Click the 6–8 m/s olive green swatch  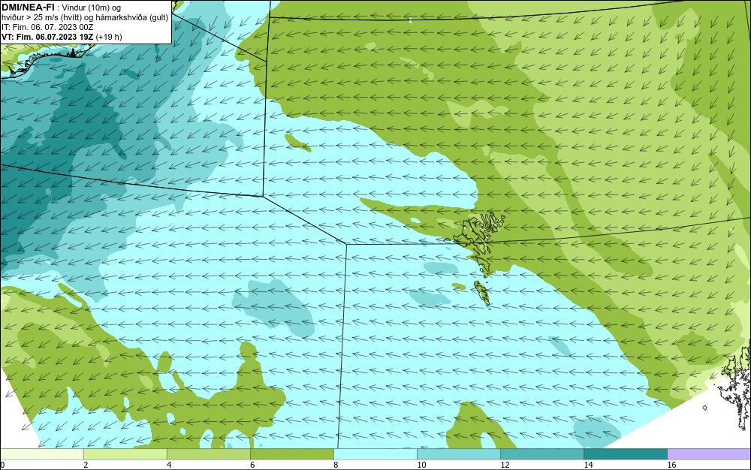click(x=292, y=454)
